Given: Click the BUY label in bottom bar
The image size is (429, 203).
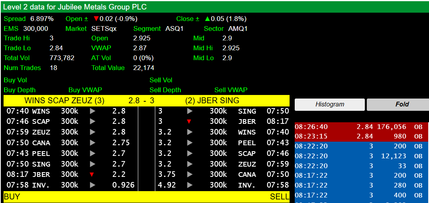Looking at the screenshot, I should point(12,197).
